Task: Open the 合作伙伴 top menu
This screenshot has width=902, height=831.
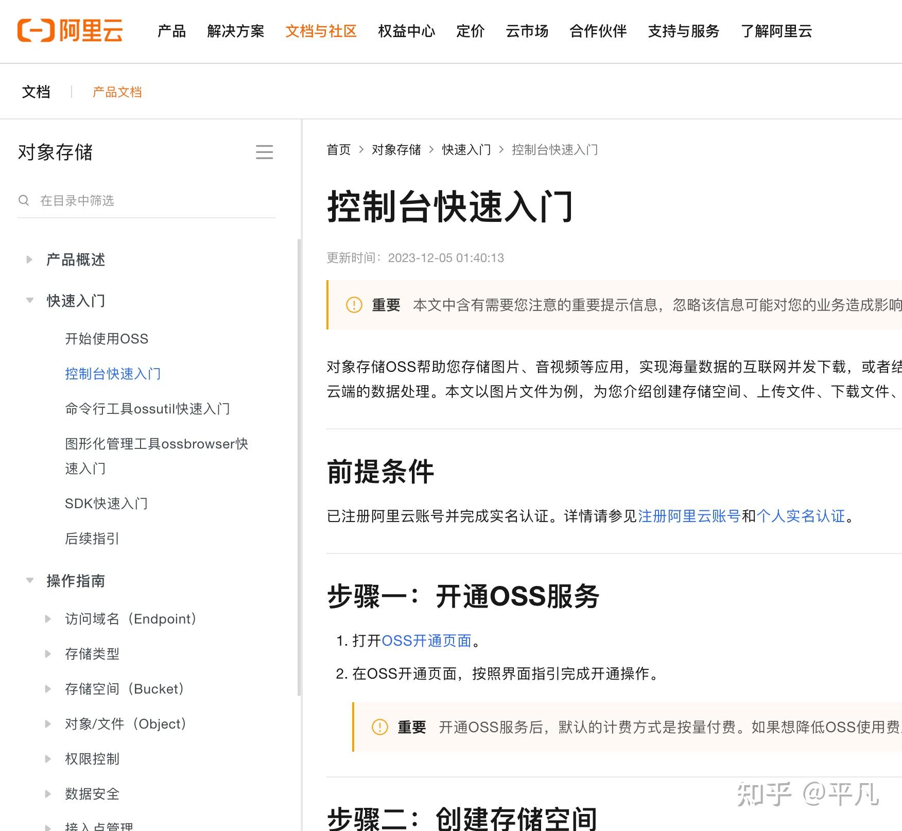Action: coord(598,31)
